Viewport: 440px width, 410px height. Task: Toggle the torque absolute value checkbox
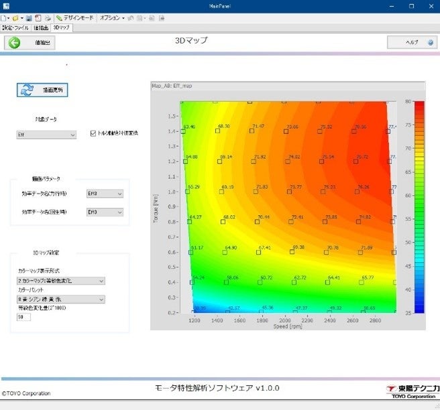click(x=93, y=133)
